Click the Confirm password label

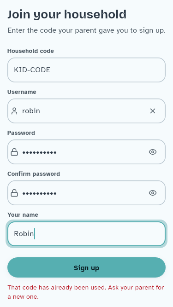point(34,174)
